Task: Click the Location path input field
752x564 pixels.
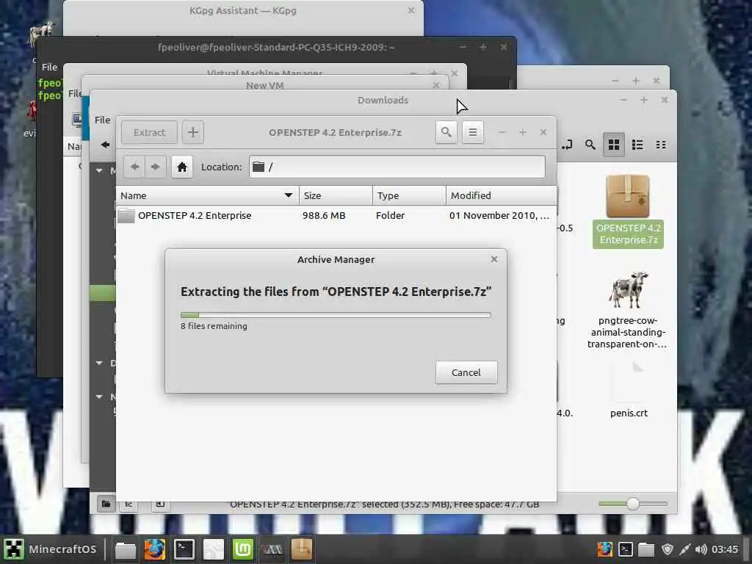Action: coord(397,167)
